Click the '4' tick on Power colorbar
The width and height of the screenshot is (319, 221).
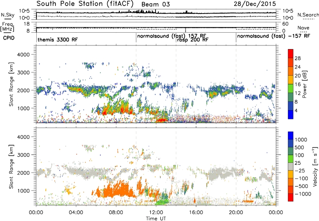(x=296, y=110)
